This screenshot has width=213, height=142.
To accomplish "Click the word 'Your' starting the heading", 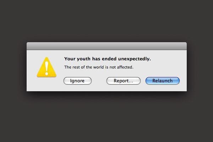I will click(x=70, y=59).
